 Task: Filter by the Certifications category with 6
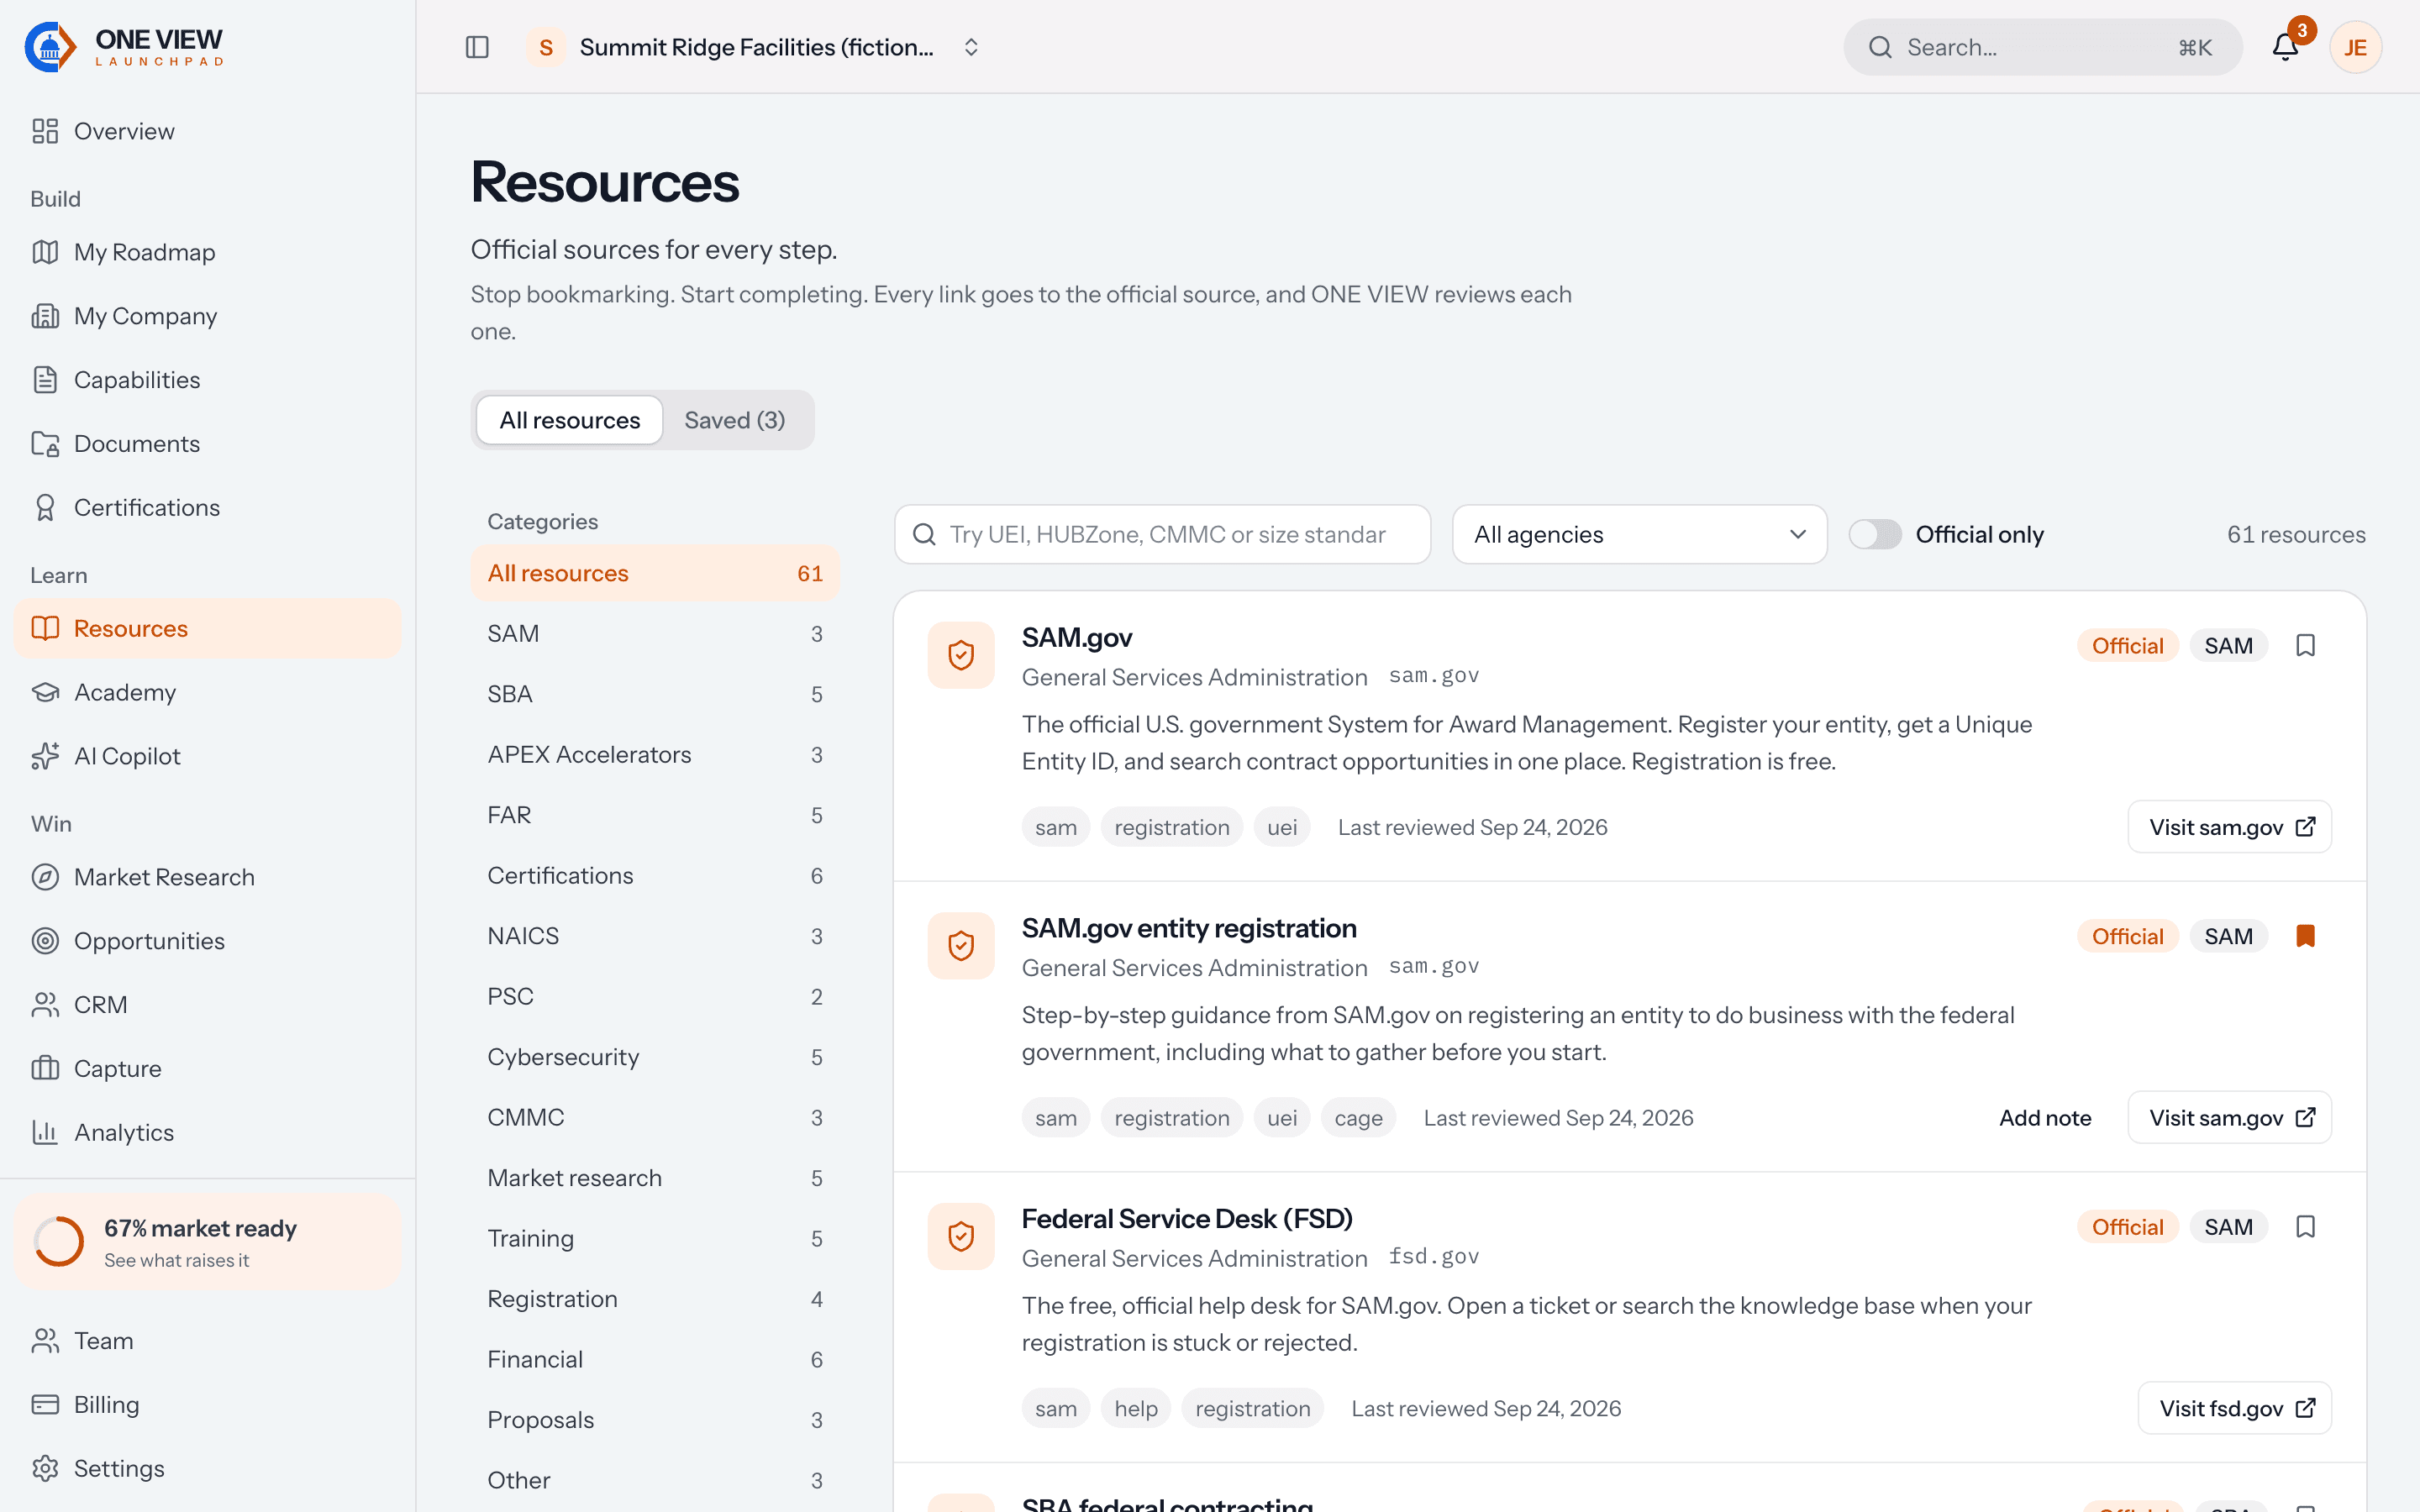(x=655, y=876)
